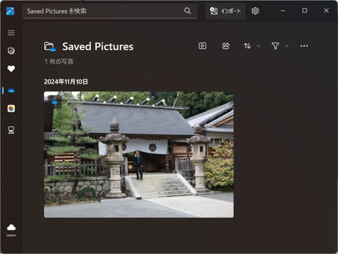Image resolution: width=338 pixels, height=254 pixels.
Task: Expand the sort order dropdown
Action: point(251,46)
